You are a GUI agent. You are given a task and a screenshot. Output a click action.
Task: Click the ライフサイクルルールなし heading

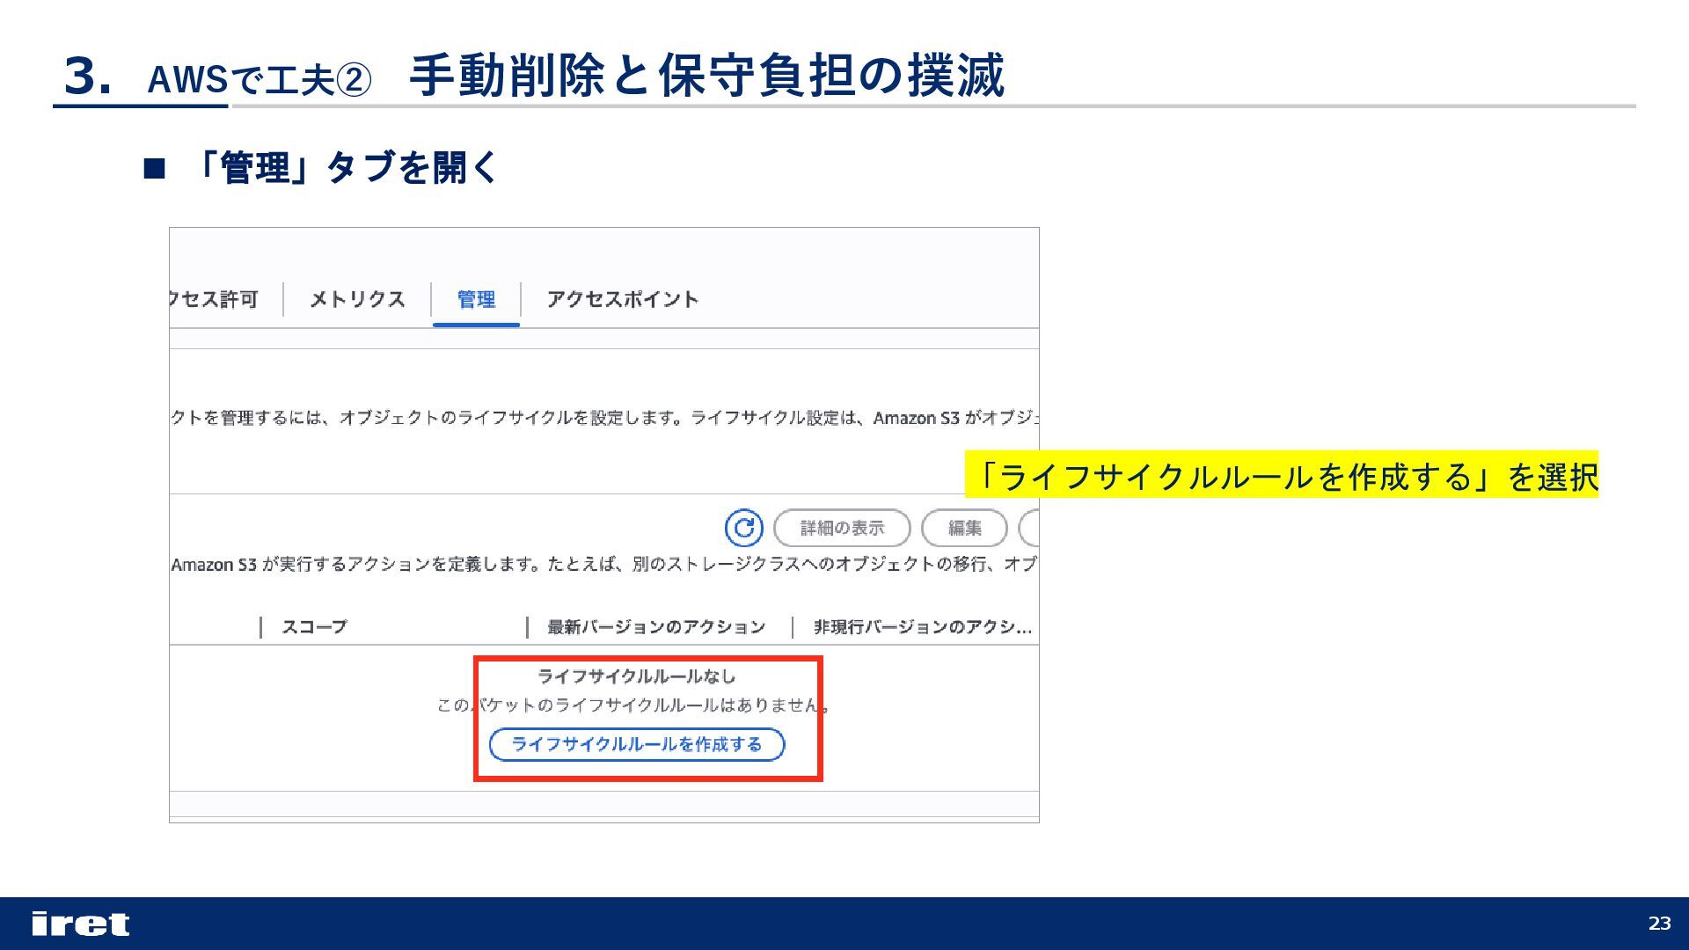[636, 676]
